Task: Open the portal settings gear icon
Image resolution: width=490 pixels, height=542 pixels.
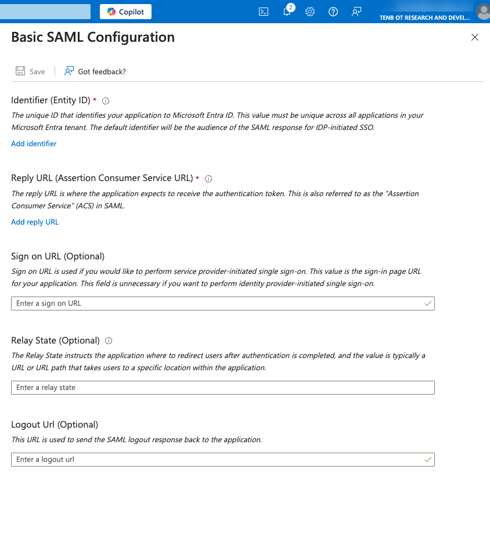Action: coord(310,12)
